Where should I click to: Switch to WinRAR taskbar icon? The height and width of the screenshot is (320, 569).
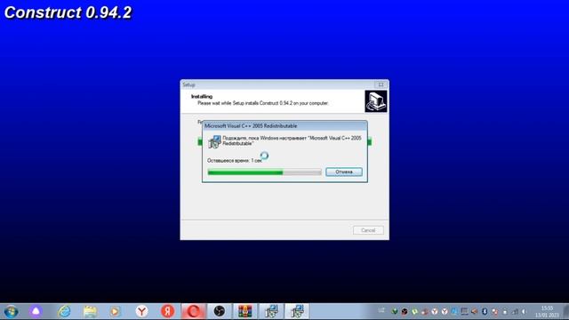click(245, 311)
